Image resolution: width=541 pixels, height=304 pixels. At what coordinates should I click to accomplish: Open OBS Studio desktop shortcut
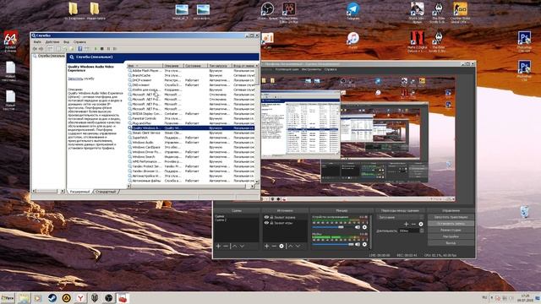(267, 11)
